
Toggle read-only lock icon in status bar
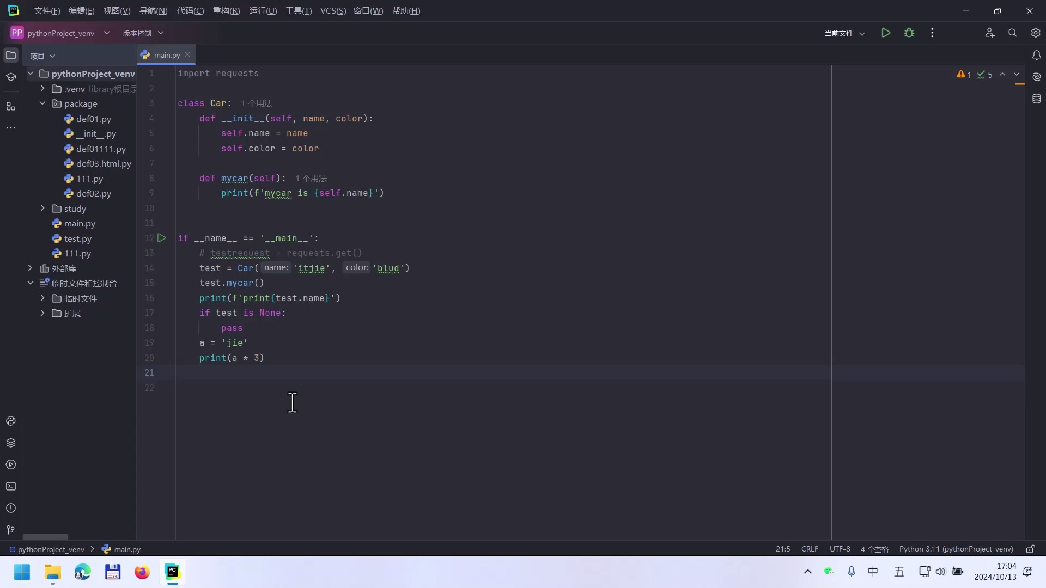[1030, 549]
